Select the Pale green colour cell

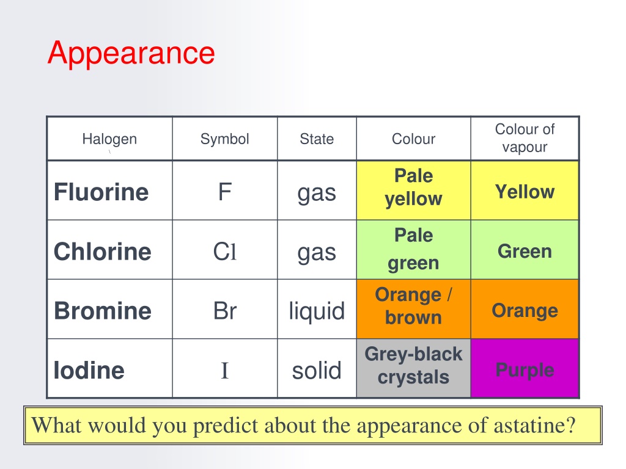pos(414,250)
